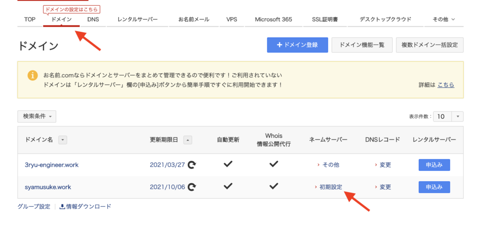Open the 3ryu-engineer.work domain link
Viewport: 488px width, 233px height.
point(51,165)
